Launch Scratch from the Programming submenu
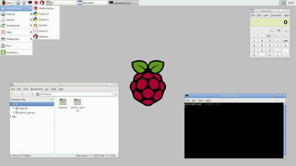The height and width of the screenshot is (166, 296). pos(46,25)
